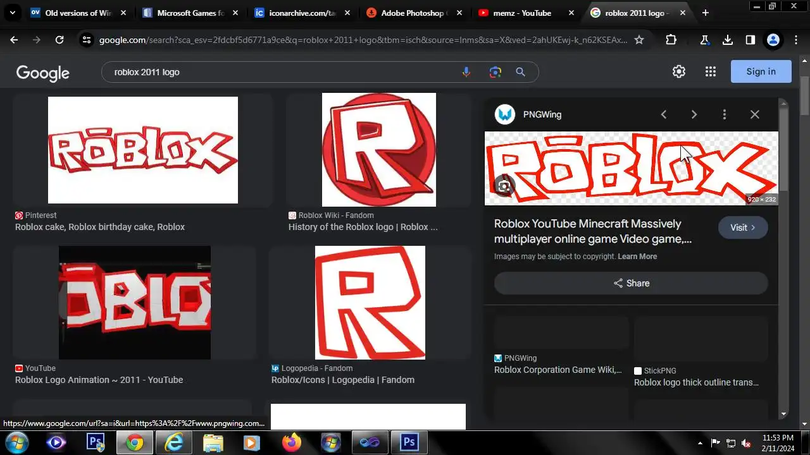Open the Windows Start menu
Image resolution: width=810 pixels, height=455 pixels.
[x=17, y=442]
